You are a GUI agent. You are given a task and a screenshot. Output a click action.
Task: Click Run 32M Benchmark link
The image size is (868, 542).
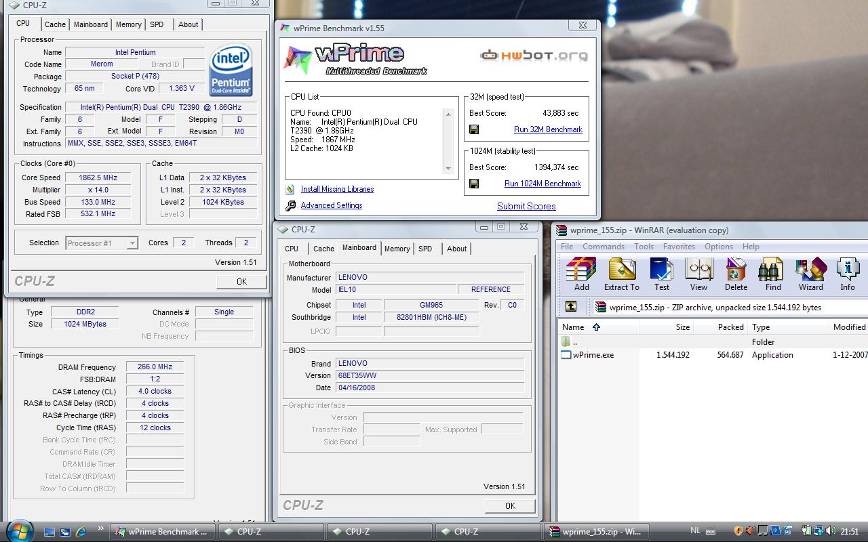click(x=548, y=129)
